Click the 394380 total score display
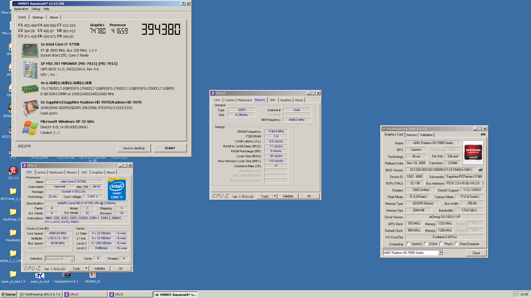The height and width of the screenshot is (298, 531). pos(161,29)
